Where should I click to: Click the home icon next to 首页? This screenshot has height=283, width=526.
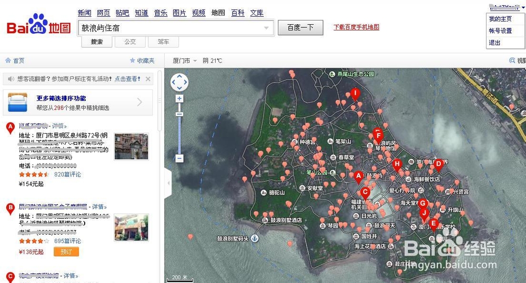coord(8,60)
